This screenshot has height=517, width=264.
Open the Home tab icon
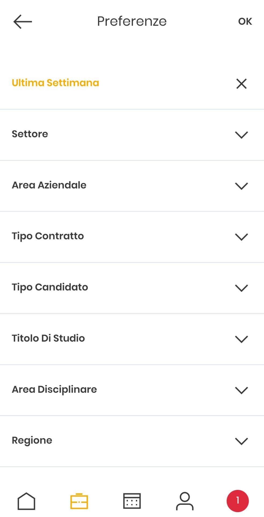pyautogui.click(x=26, y=501)
